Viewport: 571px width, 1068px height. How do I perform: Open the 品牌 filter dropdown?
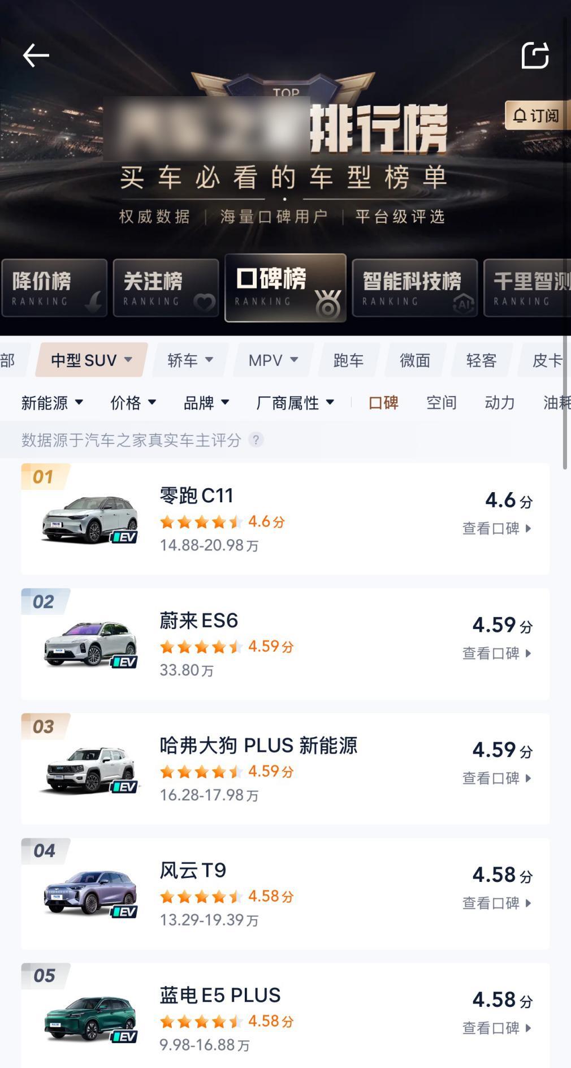click(206, 403)
